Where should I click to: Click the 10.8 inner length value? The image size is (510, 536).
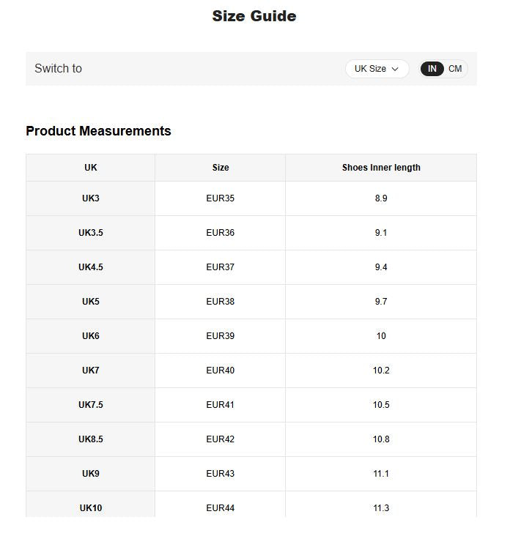381,439
